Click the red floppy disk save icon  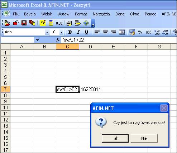[24, 23]
